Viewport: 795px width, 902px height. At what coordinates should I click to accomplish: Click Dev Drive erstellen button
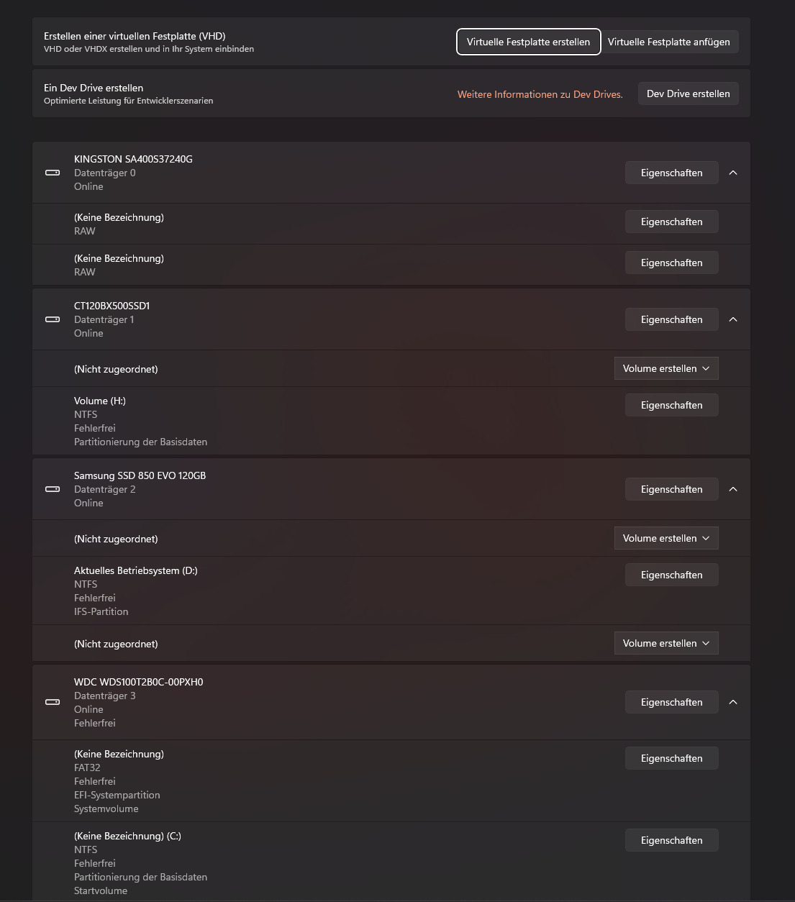coord(689,94)
